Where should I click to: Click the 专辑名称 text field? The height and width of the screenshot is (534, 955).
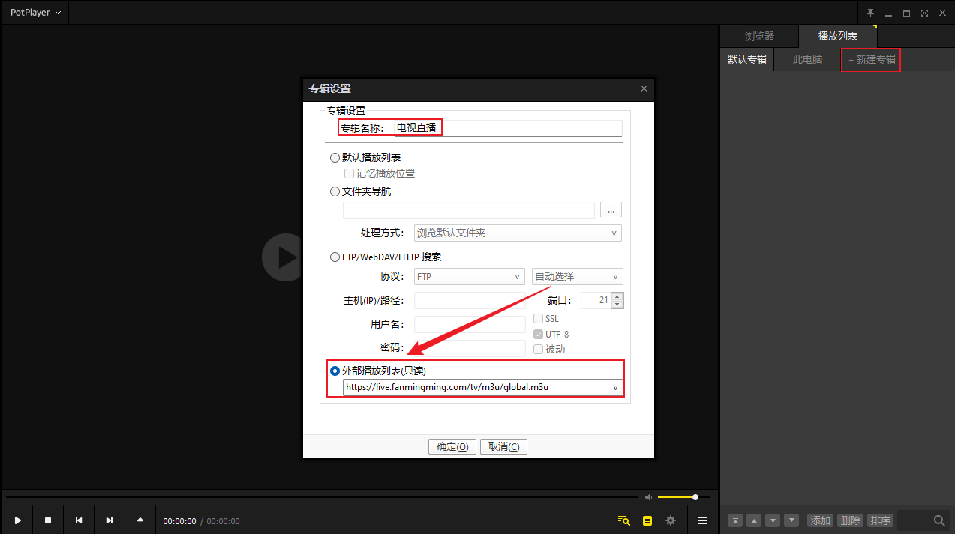pos(508,127)
